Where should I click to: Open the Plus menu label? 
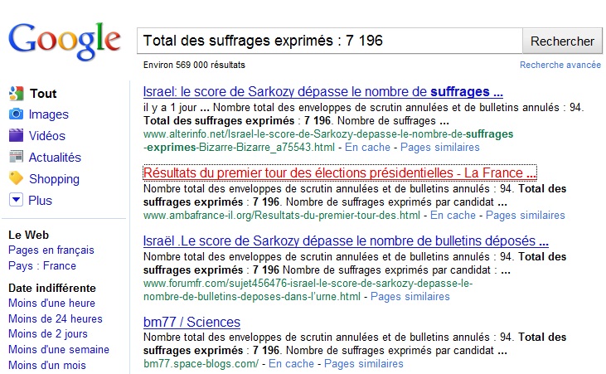(x=40, y=201)
